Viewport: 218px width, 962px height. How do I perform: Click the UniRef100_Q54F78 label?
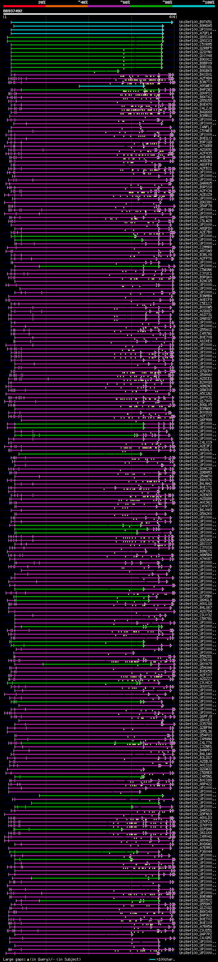[196, 206]
